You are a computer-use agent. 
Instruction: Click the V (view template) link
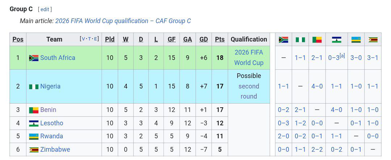84,39
